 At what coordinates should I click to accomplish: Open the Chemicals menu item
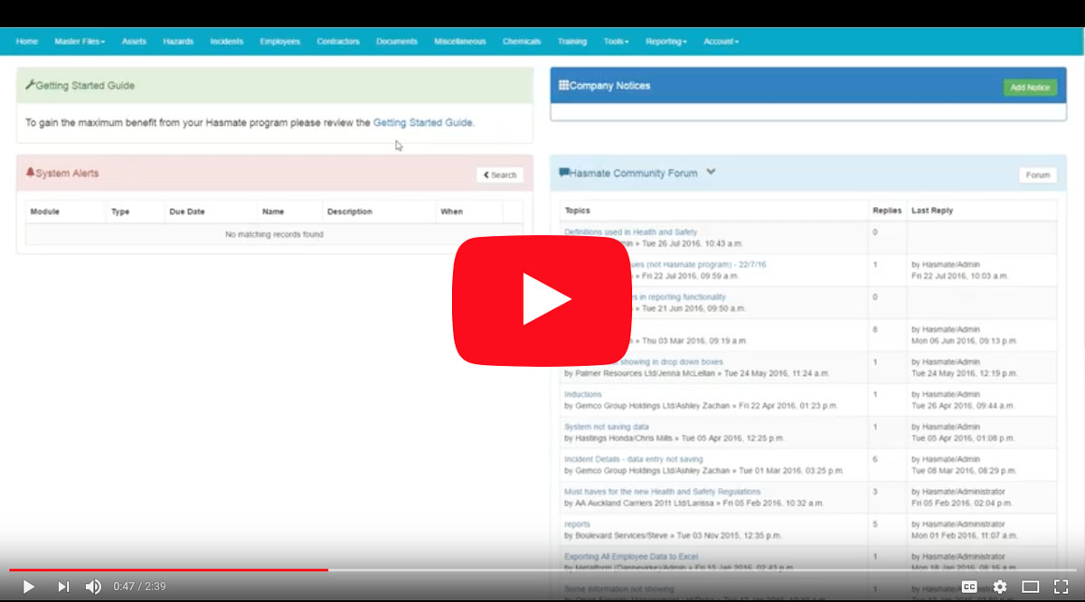pyautogui.click(x=522, y=42)
